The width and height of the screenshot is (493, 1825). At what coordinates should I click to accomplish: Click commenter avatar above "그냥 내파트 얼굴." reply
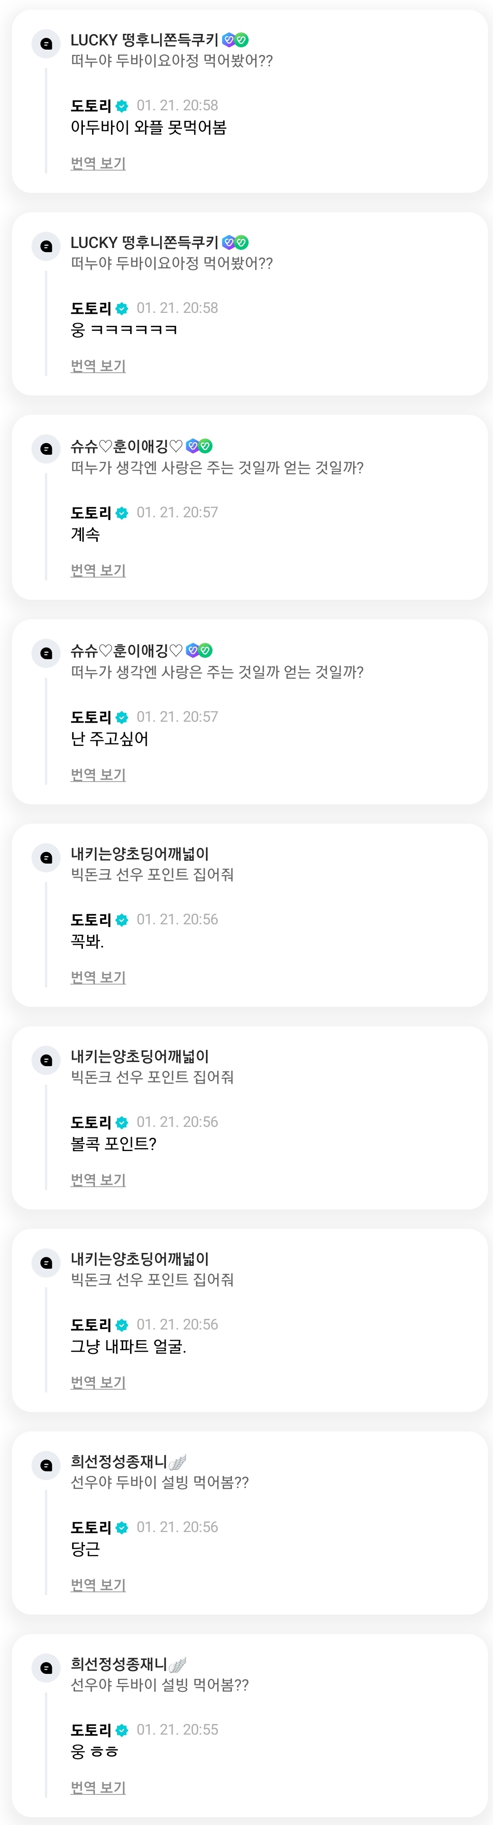(47, 1262)
